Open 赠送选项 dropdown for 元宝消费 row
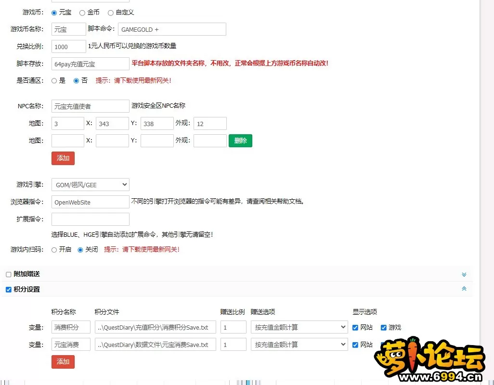The height and width of the screenshot is (385, 494). click(x=299, y=345)
